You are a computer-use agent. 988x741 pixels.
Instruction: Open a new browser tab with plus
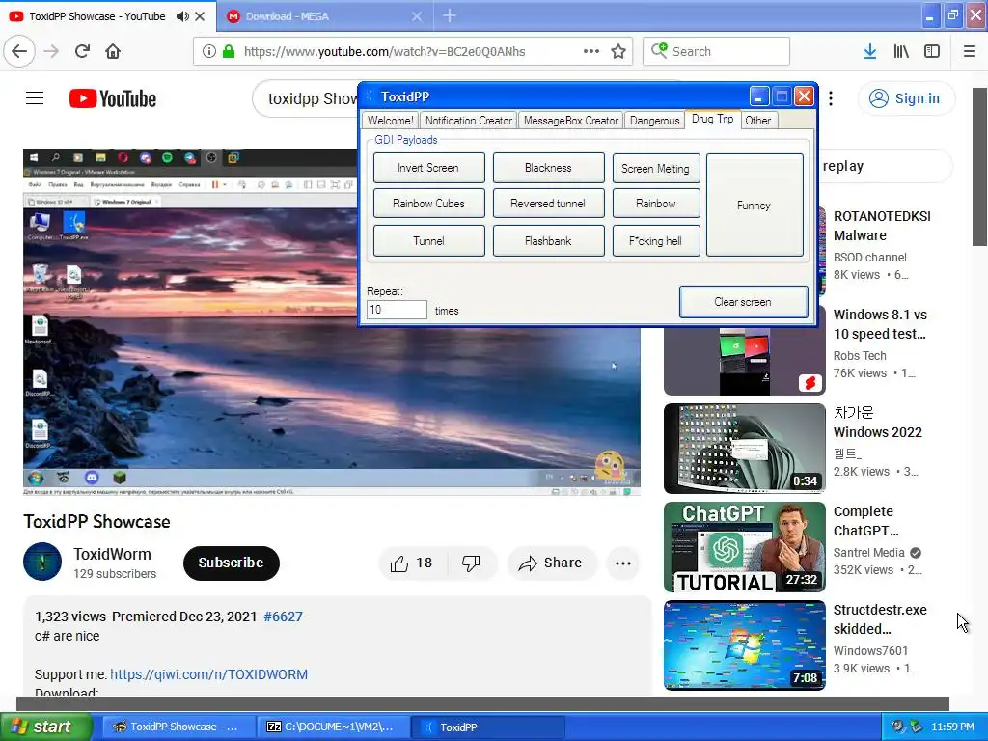[450, 15]
